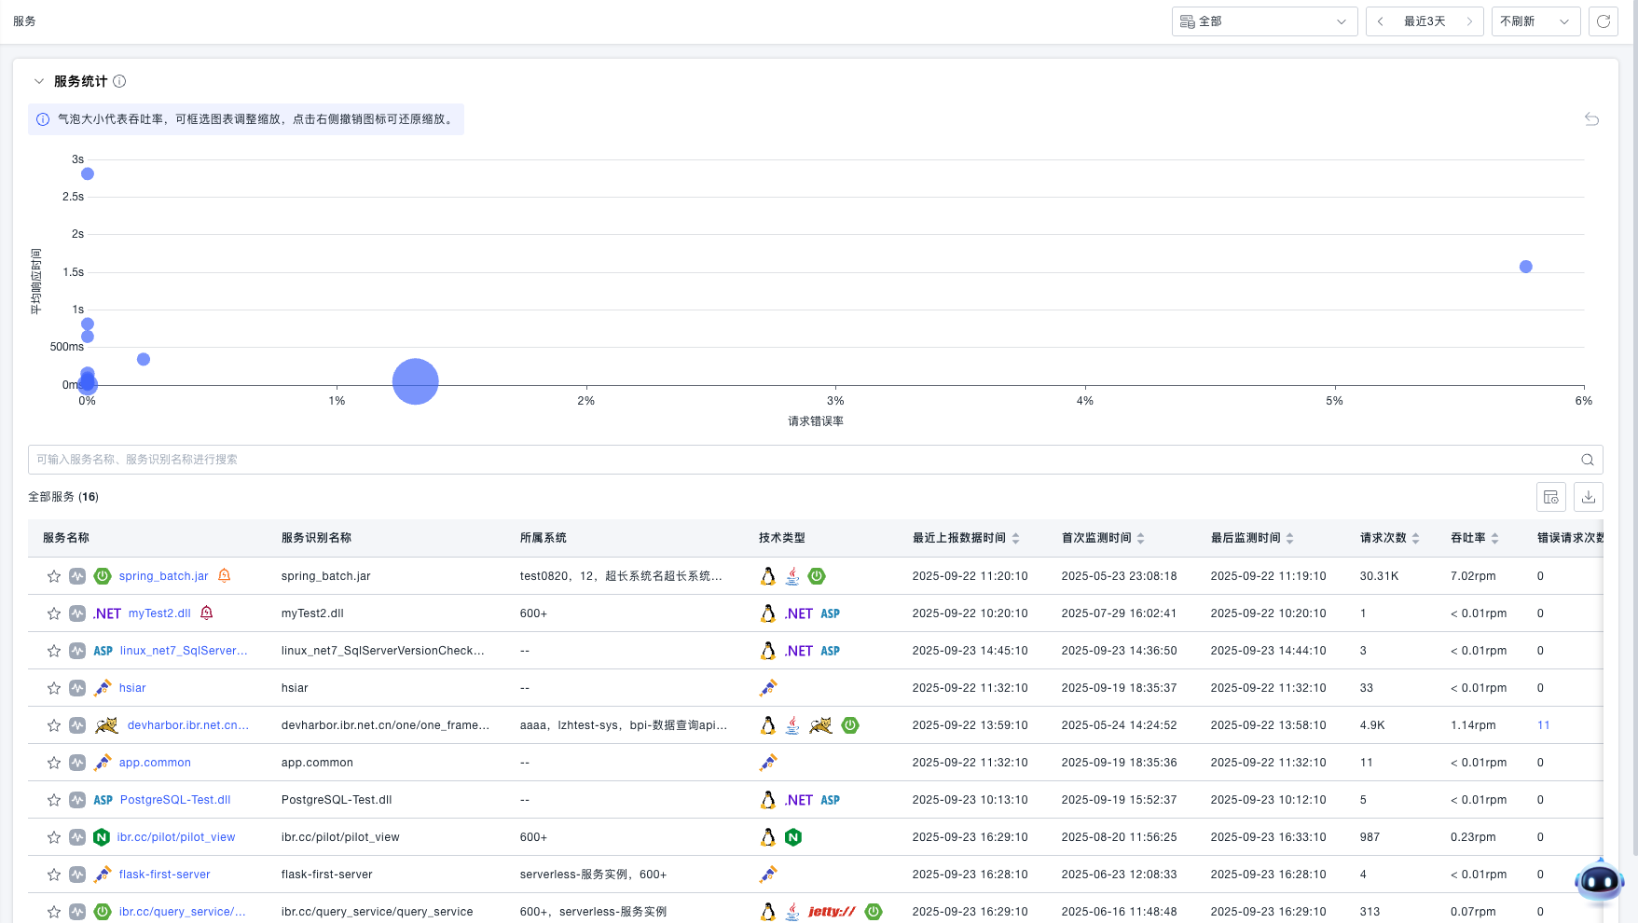Click the monitor icon in hsiar row
Image resolution: width=1638 pixels, height=923 pixels.
coord(77,688)
